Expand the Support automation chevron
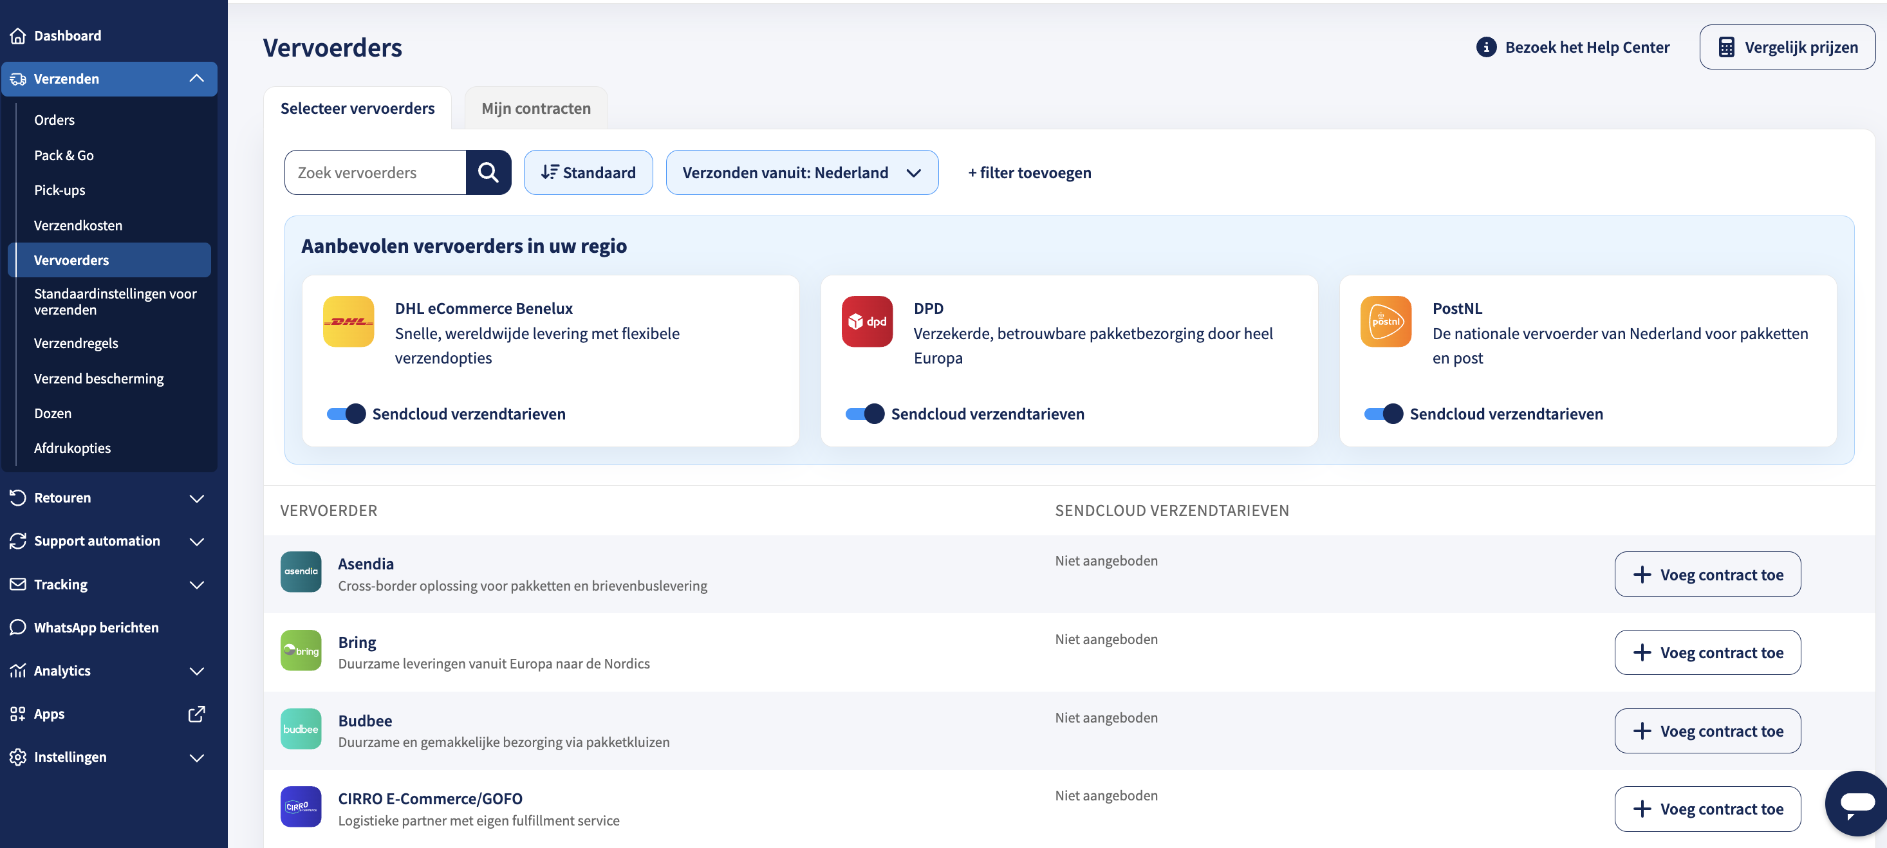The image size is (1887, 848). coord(196,541)
